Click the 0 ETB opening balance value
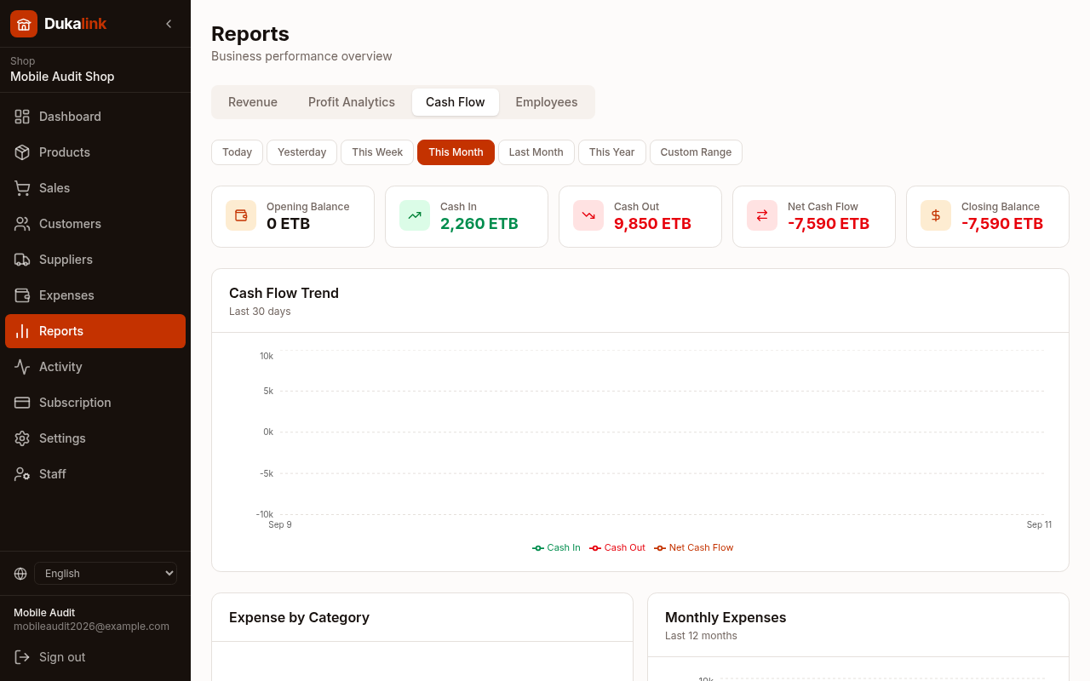The image size is (1090, 681). tap(288, 224)
